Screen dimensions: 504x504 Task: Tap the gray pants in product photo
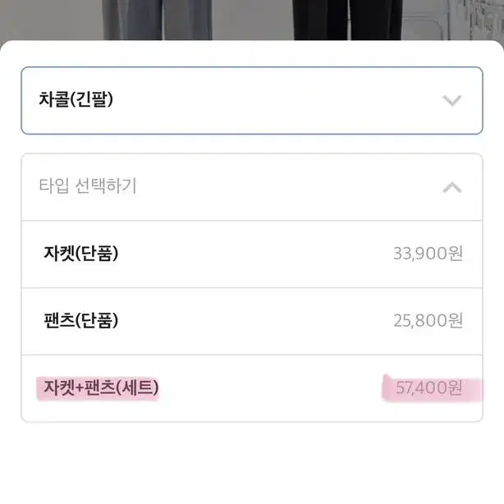(x=158, y=20)
